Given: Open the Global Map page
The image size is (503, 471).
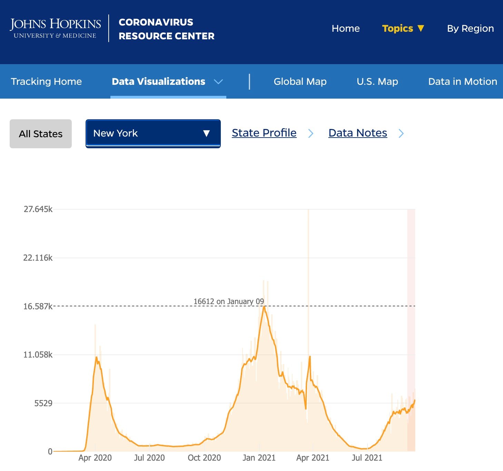Looking at the screenshot, I should (x=300, y=81).
